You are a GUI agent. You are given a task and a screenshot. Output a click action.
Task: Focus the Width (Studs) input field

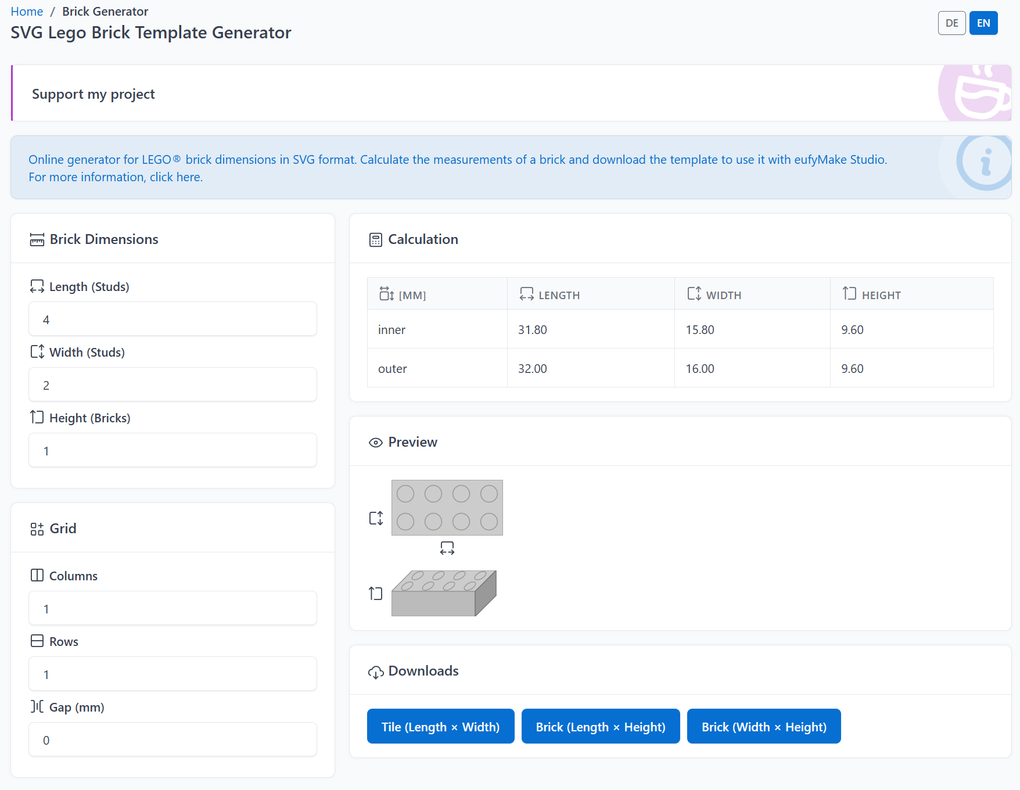pyautogui.click(x=173, y=385)
